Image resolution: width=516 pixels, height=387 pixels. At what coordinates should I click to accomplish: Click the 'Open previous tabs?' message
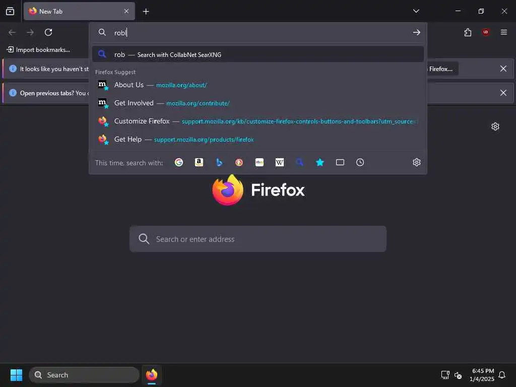54,93
